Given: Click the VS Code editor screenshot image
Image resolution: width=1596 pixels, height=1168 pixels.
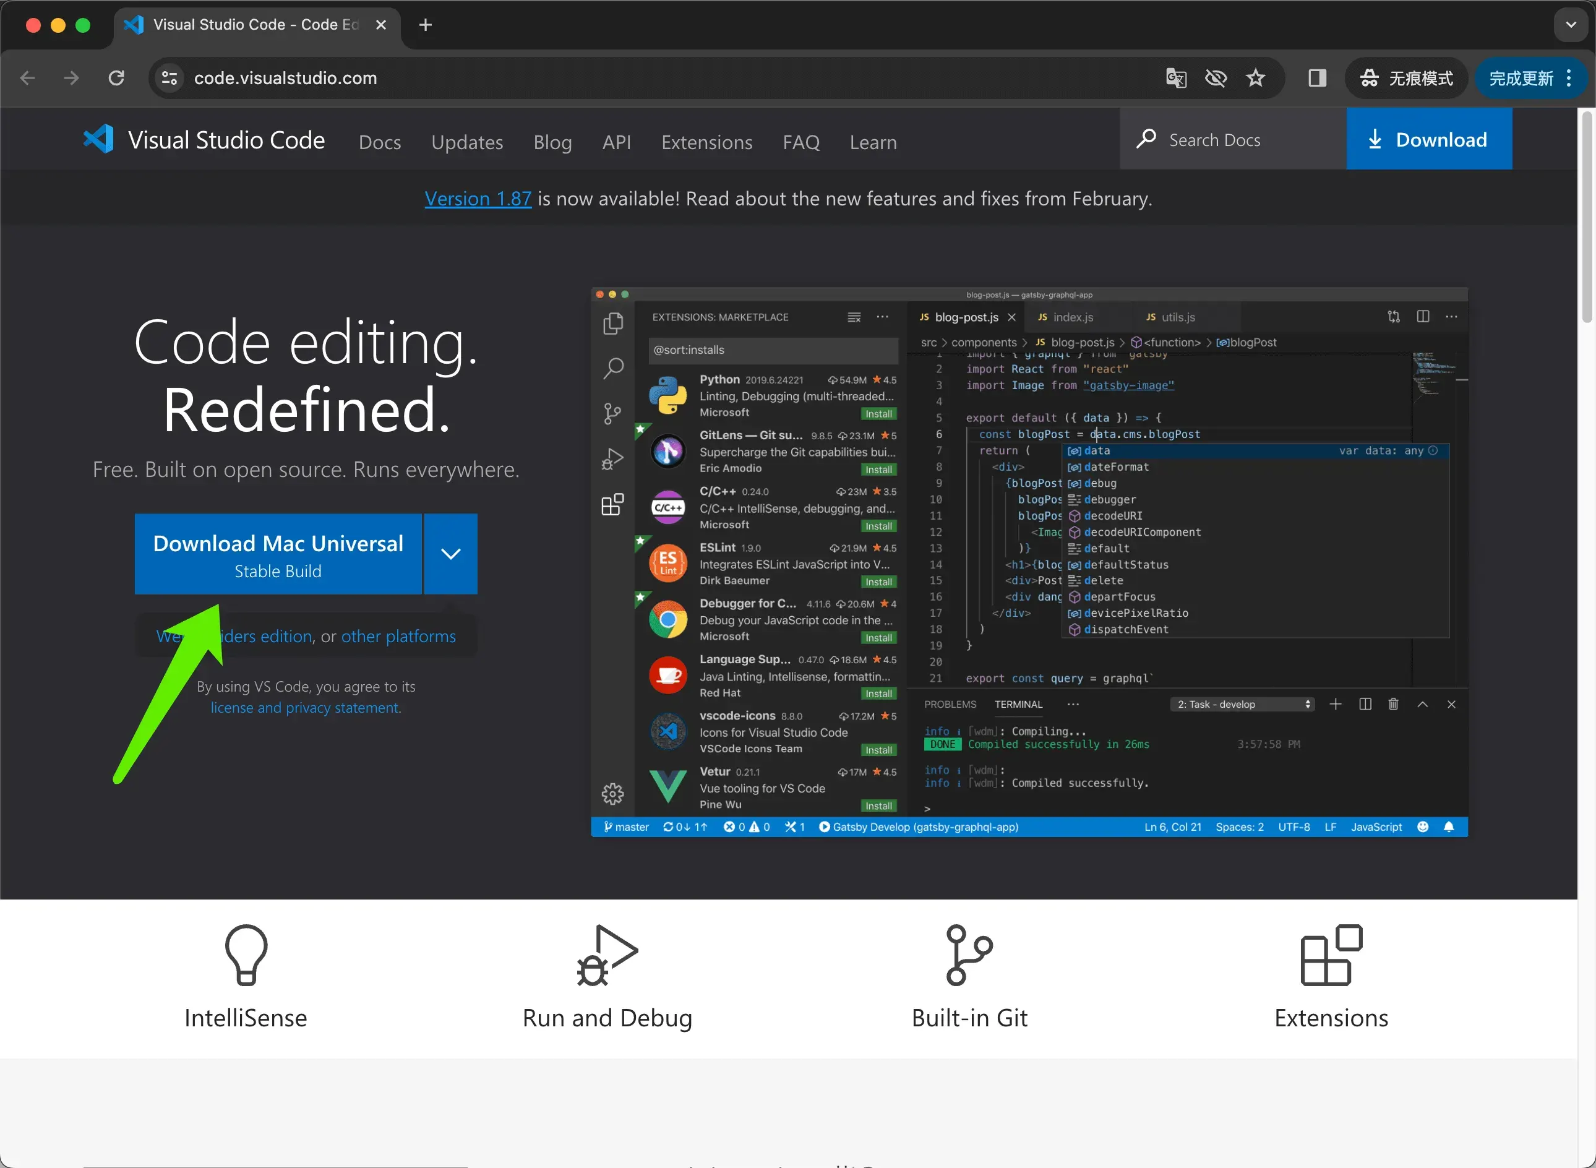Looking at the screenshot, I should (x=1029, y=562).
